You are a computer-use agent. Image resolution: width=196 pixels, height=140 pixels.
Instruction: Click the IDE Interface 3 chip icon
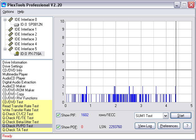[11, 39]
